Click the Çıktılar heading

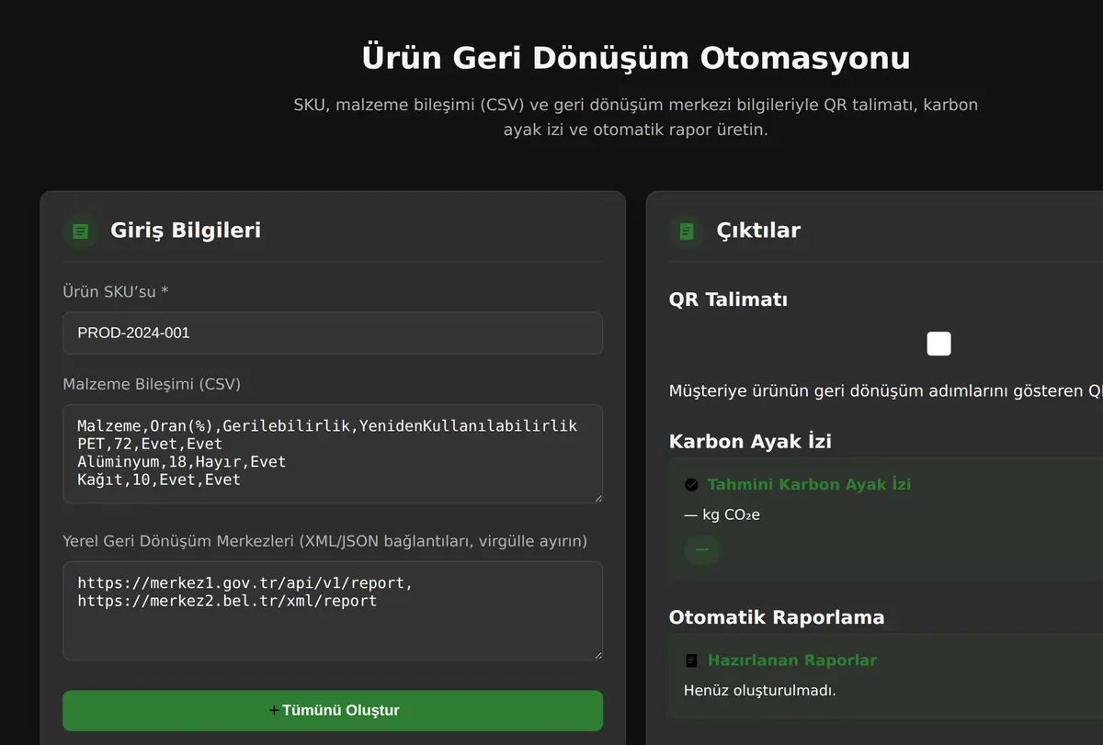pos(758,231)
